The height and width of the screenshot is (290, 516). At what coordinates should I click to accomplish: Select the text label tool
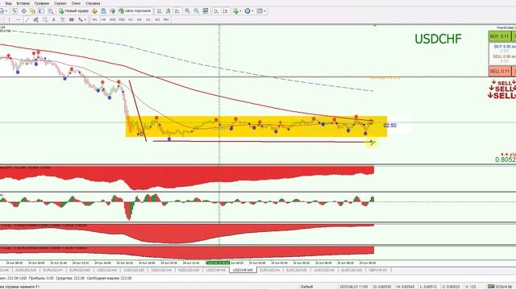63,19
